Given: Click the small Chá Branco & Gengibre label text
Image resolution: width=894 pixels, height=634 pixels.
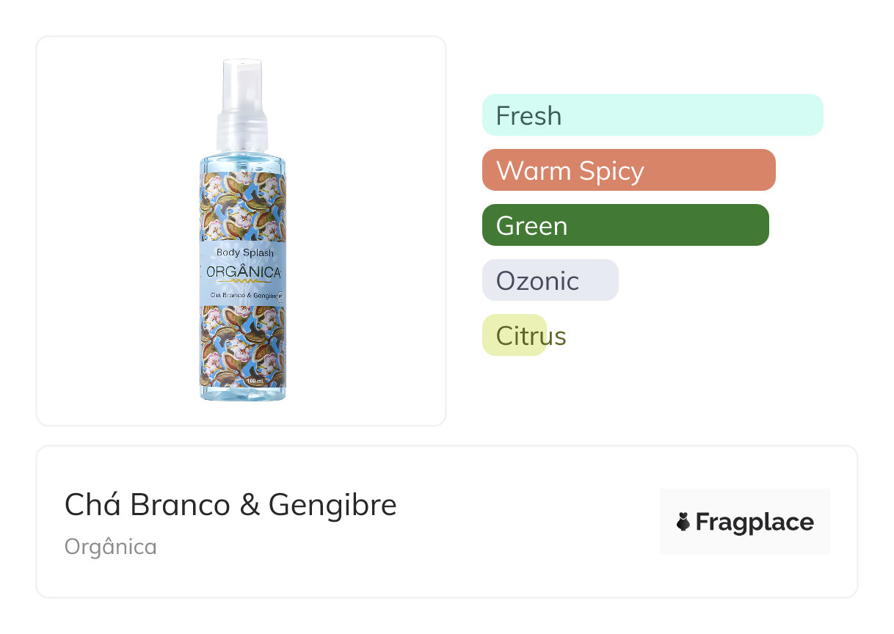Looking at the screenshot, I should pyautogui.click(x=241, y=295).
